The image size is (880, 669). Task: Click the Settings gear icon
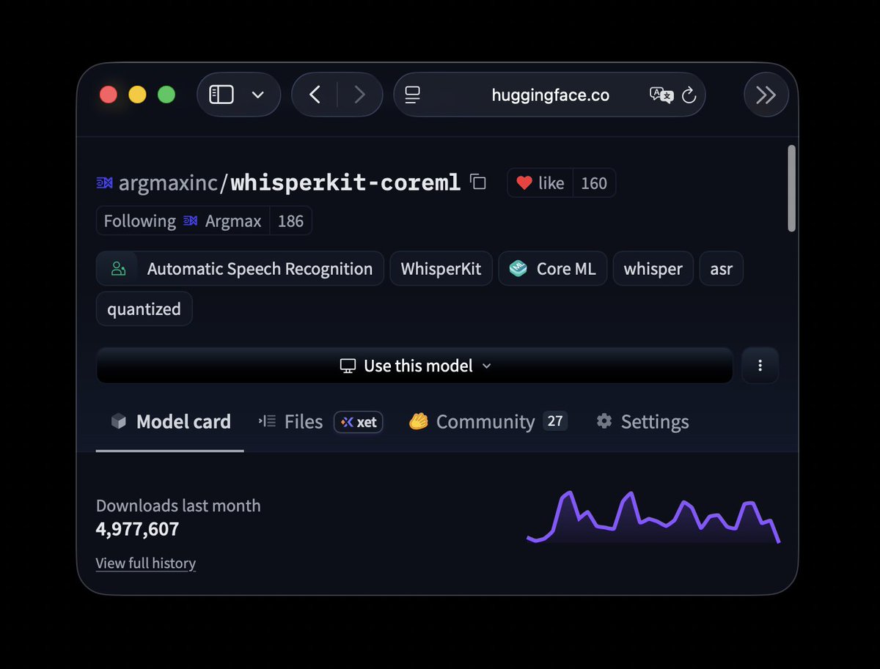click(x=604, y=421)
